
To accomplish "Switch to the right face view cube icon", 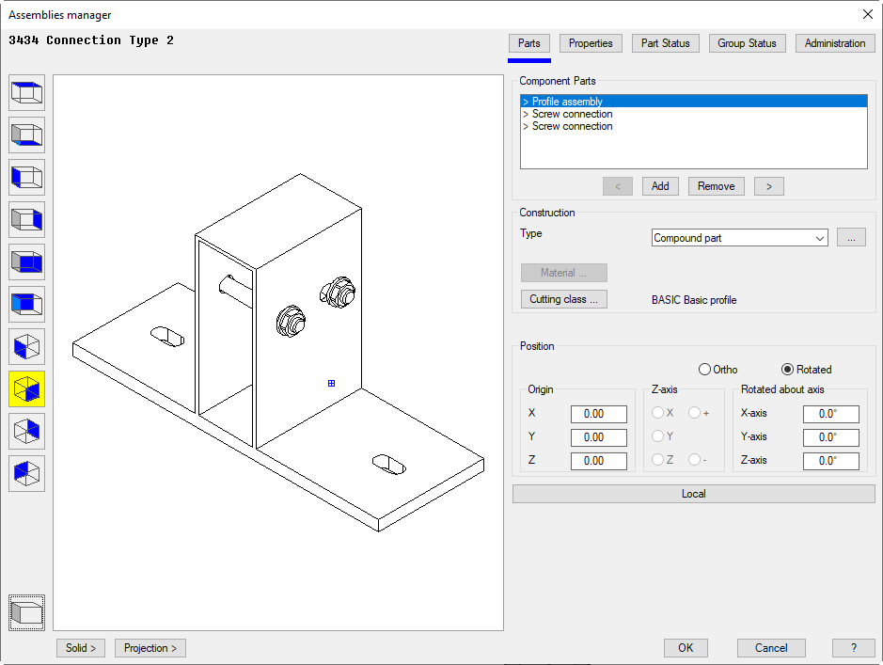I will point(26,220).
